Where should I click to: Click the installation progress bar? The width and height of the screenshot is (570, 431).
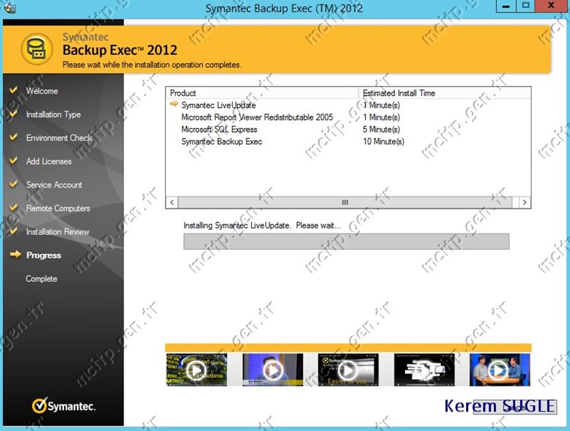point(346,242)
